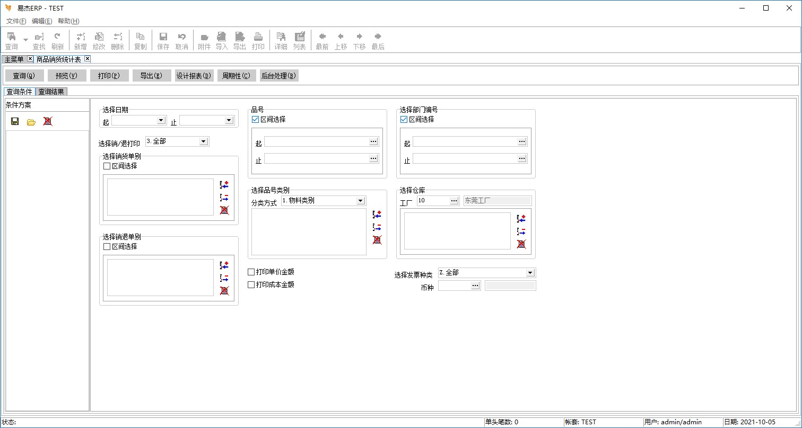The height and width of the screenshot is (428, 802).
Task: Click add icon in 选择销货单别 list
Action: [x=224, y=185]
